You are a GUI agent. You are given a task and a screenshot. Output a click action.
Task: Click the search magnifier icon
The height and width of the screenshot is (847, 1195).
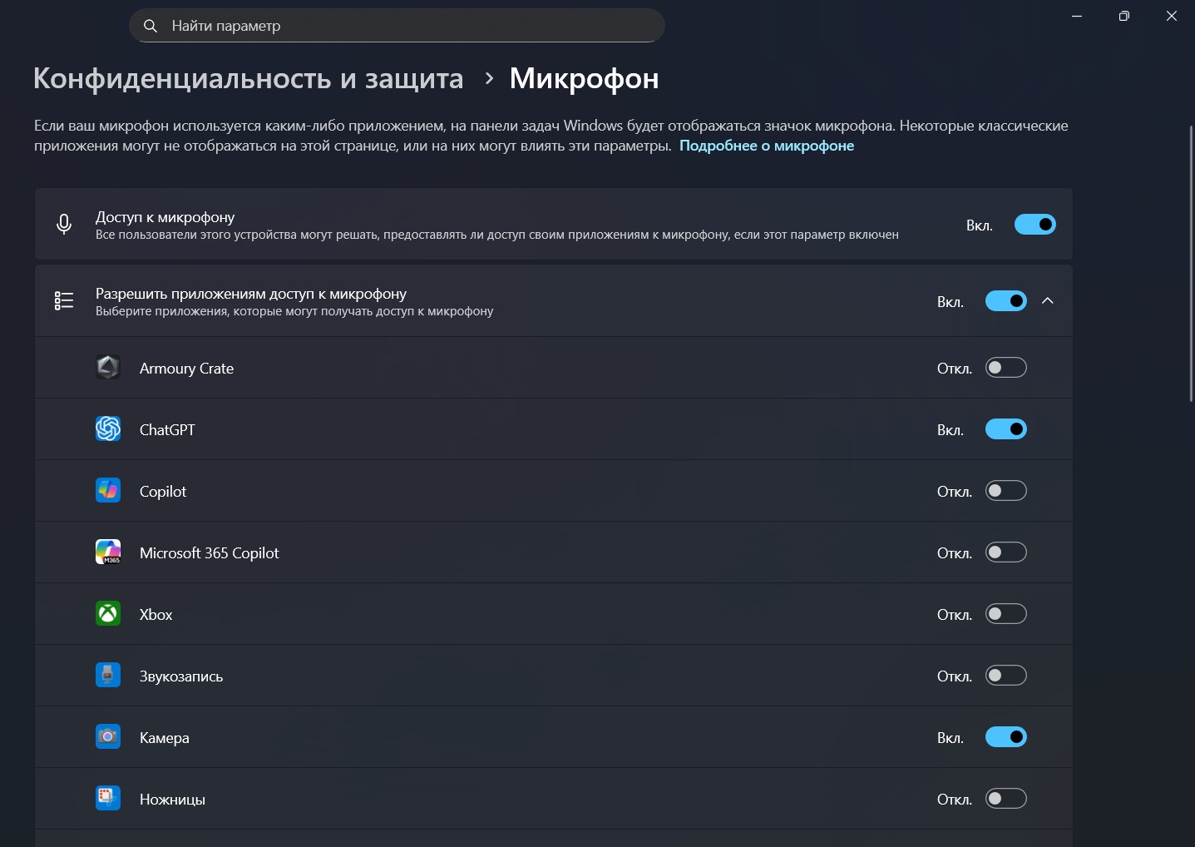[x=151, y=26]
